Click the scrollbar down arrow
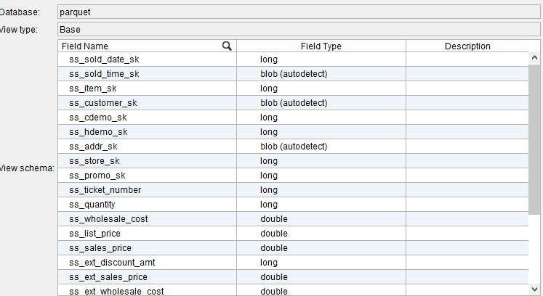543x296 pixels. pyautogui.click(x=534, y=289)
